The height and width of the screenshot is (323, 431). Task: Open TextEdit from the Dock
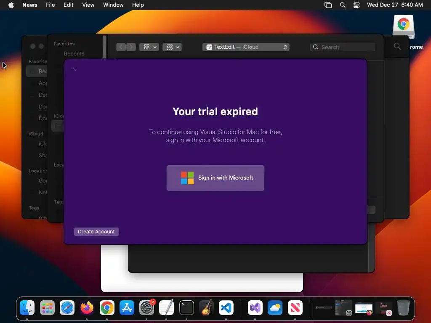coord(167,307)
